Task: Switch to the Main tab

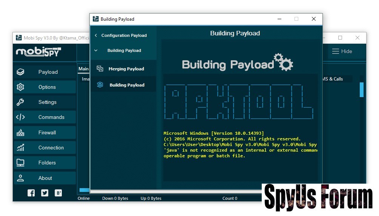Action: pos(83,69)
